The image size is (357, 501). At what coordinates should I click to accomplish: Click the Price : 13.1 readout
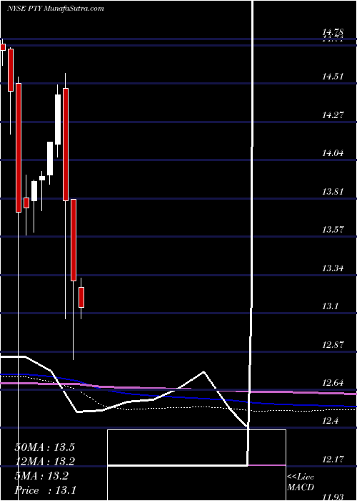[x=44, y=490]
